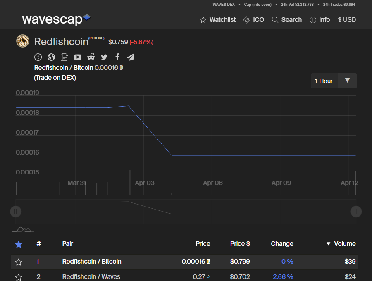Open the Twitter profile icon

point(104,57)
